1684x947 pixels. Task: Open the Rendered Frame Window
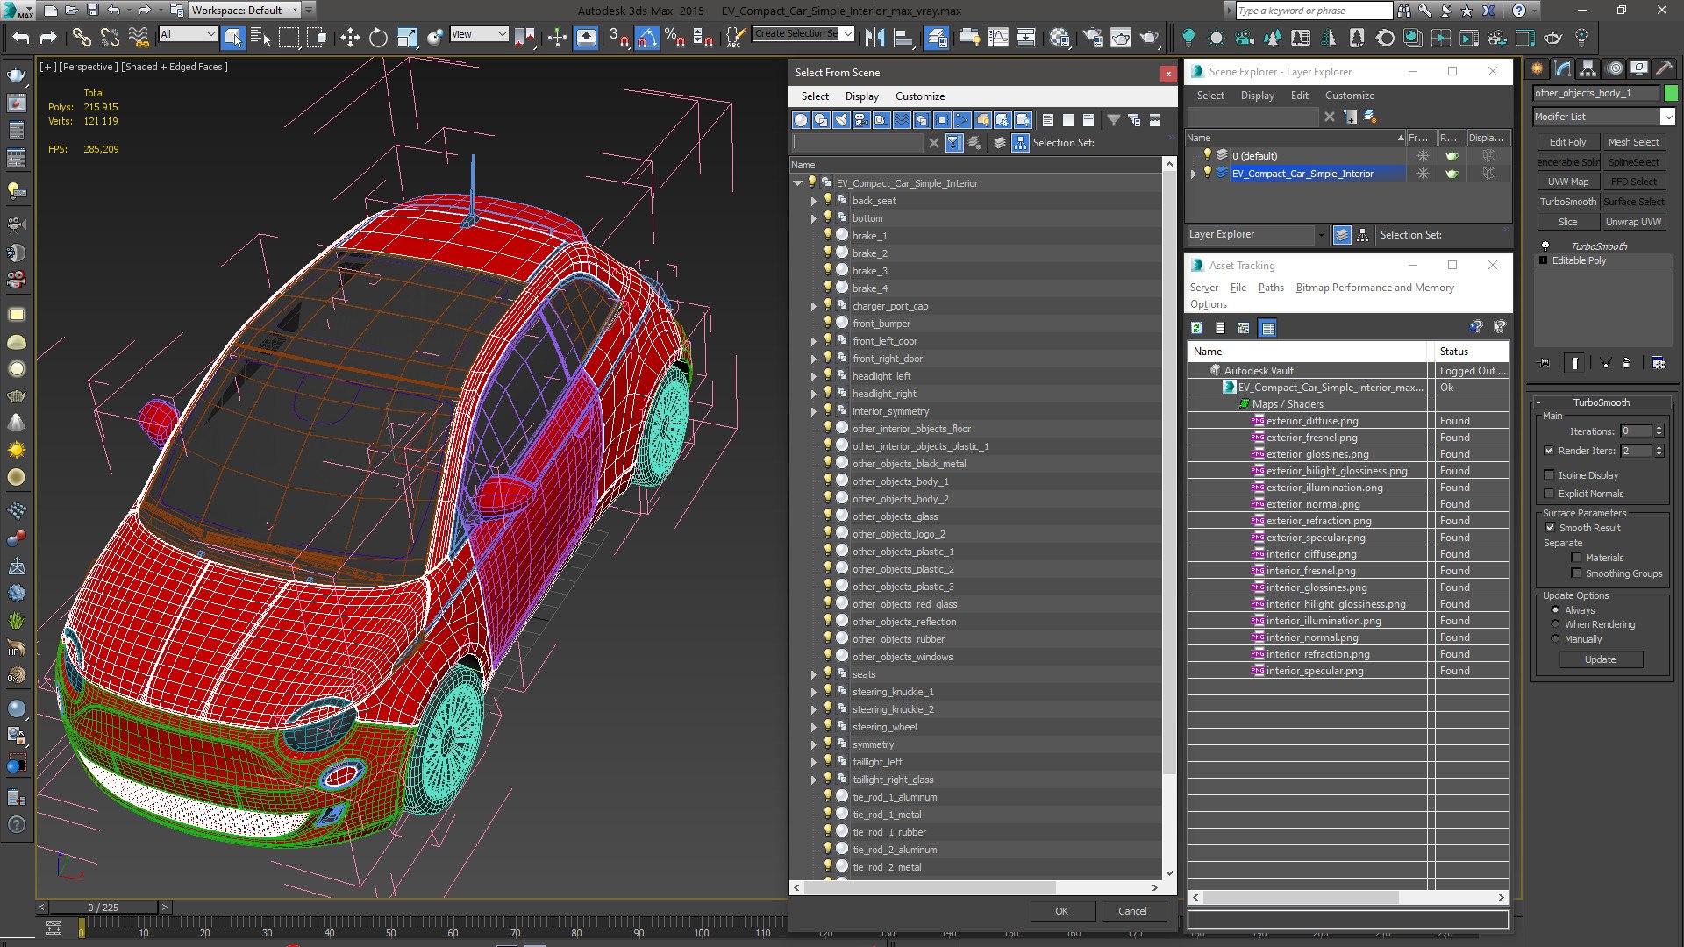click(x=1121, y=37)
